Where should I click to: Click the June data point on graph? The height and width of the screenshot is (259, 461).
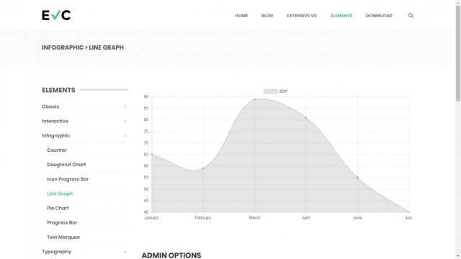357,178
